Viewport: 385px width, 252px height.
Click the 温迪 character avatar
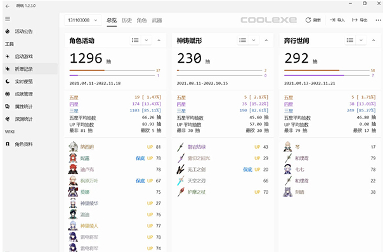pos(73,215)
